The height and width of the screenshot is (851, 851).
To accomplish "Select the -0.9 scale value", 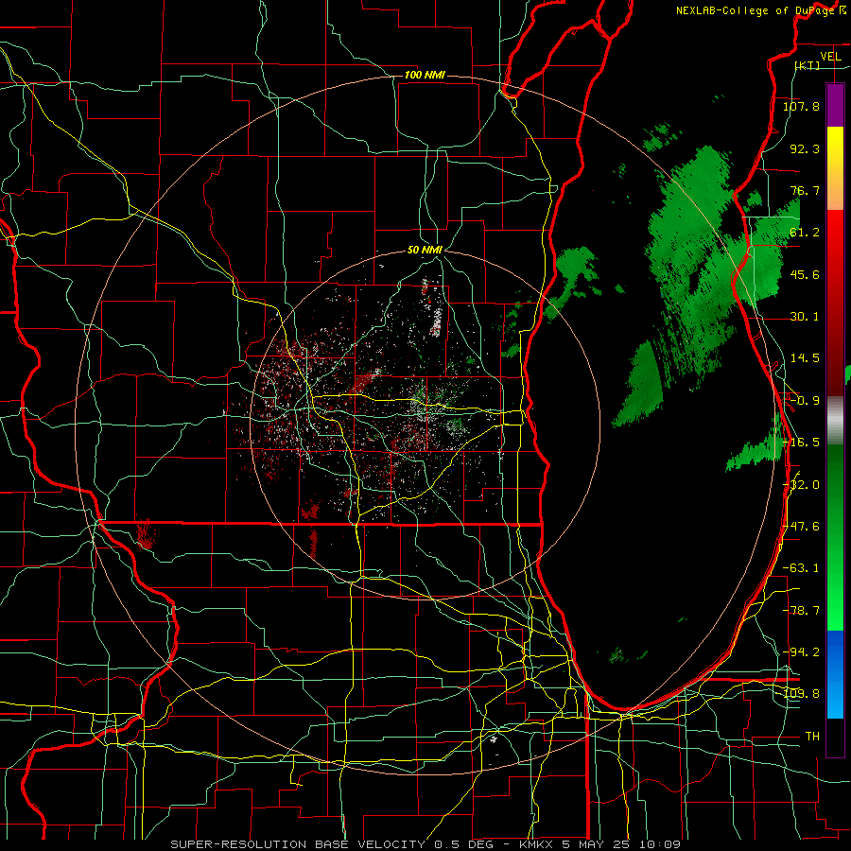I will (x=805, y=400).
